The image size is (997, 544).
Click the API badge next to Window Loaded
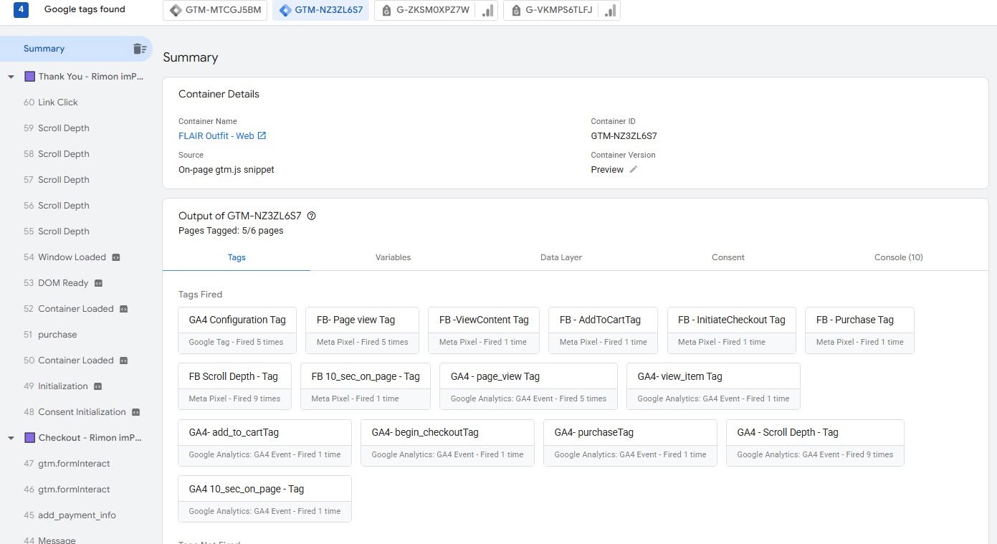coord(116,257)
